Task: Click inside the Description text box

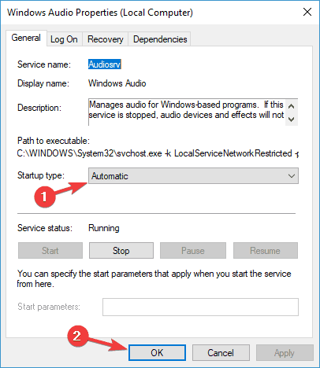Action: point(187,112)
